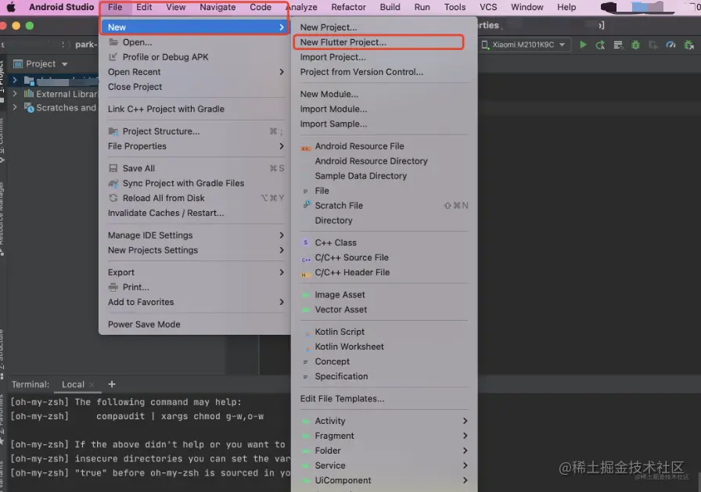Viewport: 701px width, 492px height.
Task: Select Sync Project with Gradle Files
Action: click(x=196, y=183)
